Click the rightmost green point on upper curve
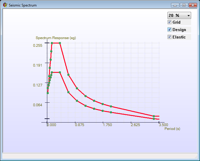Screen dimensions: 200x161 [154, 116]
